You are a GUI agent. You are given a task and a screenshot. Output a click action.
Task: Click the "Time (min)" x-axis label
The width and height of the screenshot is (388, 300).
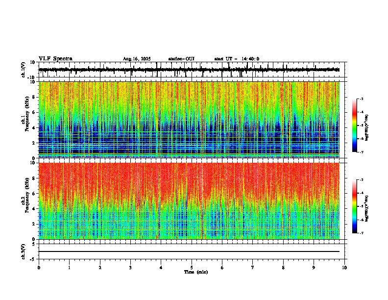tap(196, 272)
